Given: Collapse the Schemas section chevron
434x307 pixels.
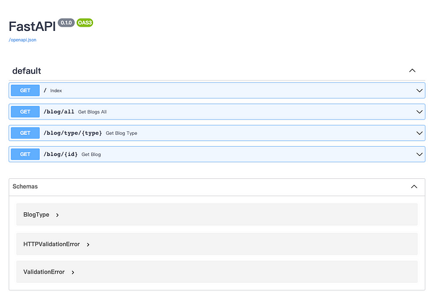Looking at the screenshot, I should click(414, 186).
